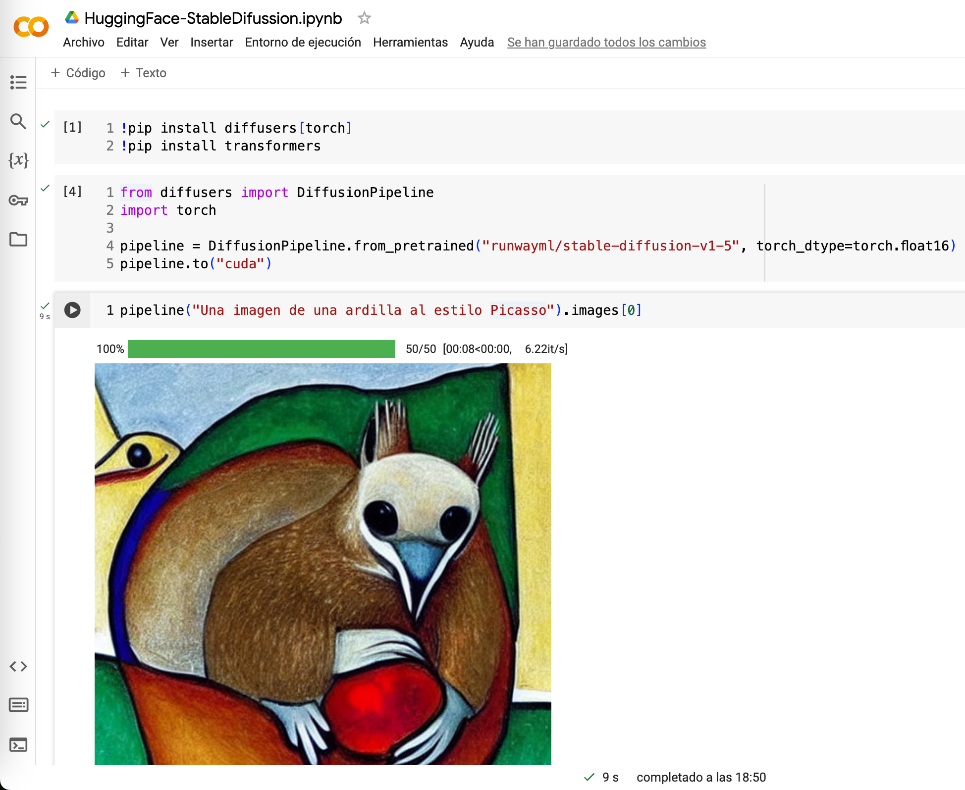Click the '9 s' status bar duration
This screenshot has height=790, width=965.
(610, 778)
